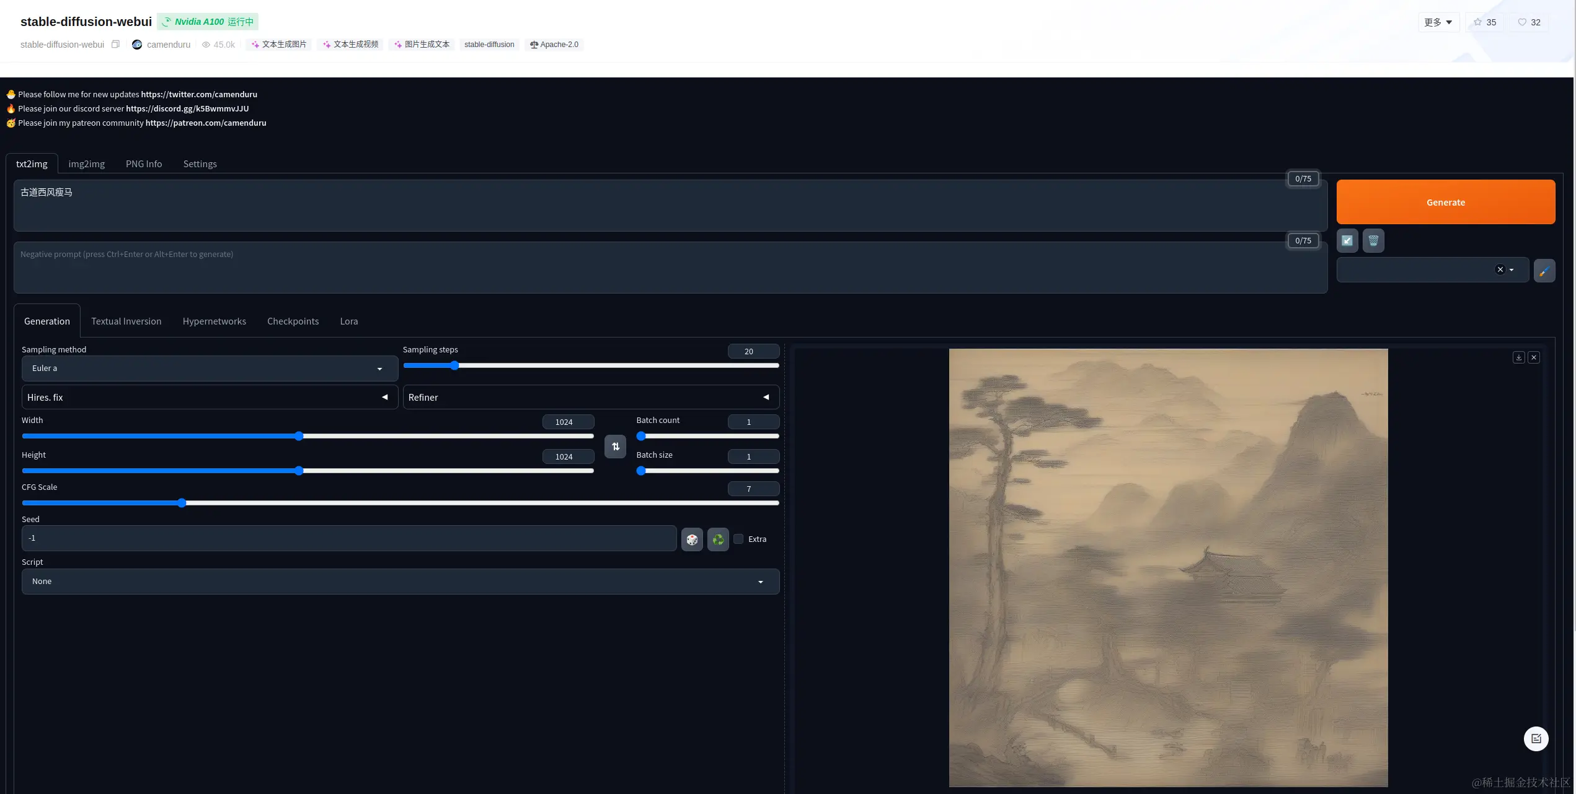1576x794 pixels.
Task: Click the read generation parameters arrow icon
Action: point(1347,240)
